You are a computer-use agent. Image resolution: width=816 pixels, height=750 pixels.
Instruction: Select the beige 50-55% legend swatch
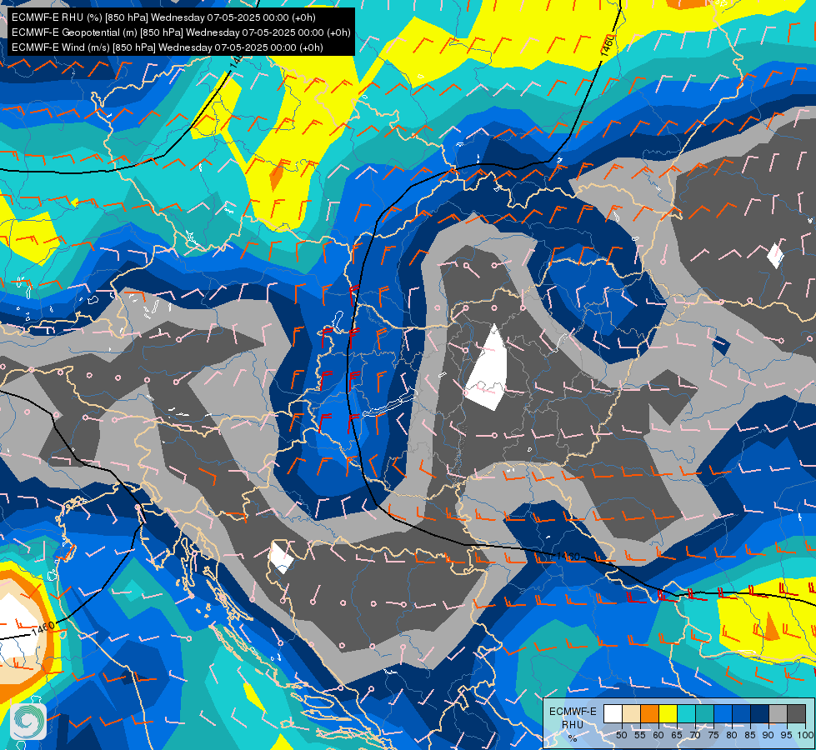(631, 713)
